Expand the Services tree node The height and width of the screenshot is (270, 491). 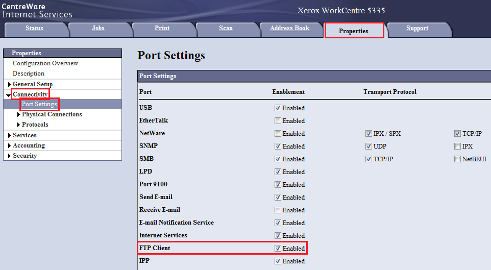click(9, 136)
